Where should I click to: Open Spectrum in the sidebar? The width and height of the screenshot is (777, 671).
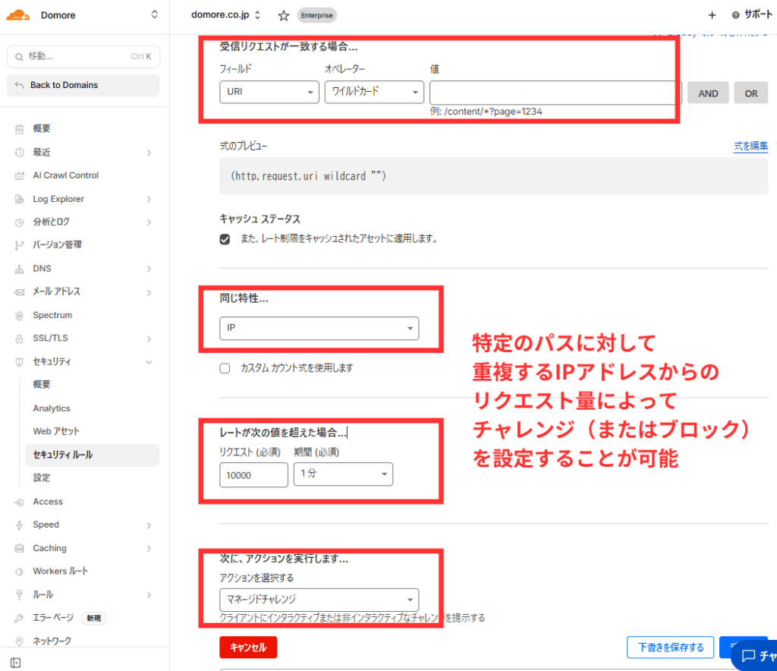coord(52,315)
